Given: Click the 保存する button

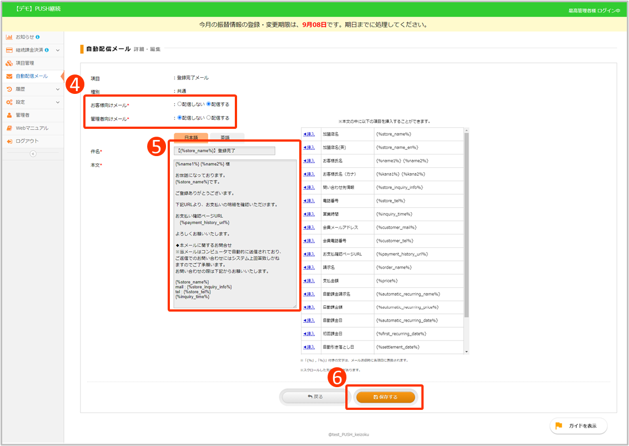Looking at the screenshot, I should click(385, 397).
